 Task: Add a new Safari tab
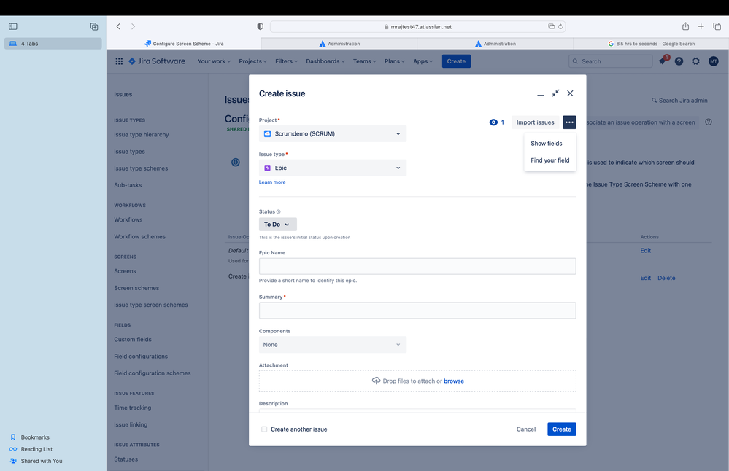(701, 26)
